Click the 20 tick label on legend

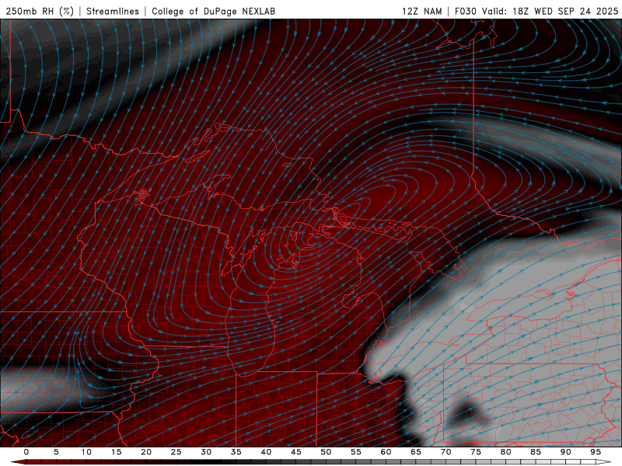(x=146, y=452)
